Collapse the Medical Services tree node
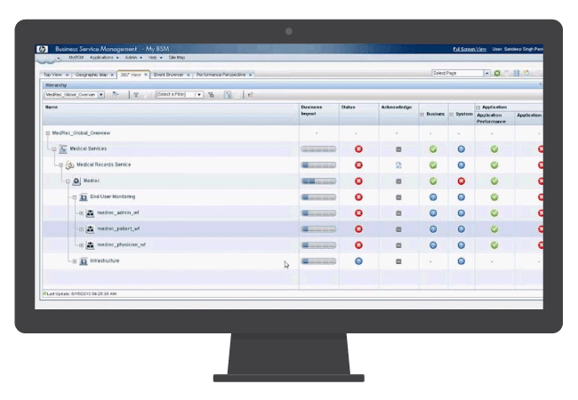The height and width of the screenshot is (400, 578). coord(54,149)
